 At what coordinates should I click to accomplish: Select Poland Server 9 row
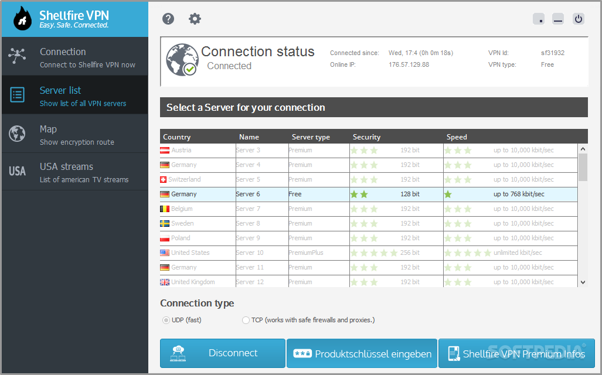pyautogui.click(x=369, y=238)
